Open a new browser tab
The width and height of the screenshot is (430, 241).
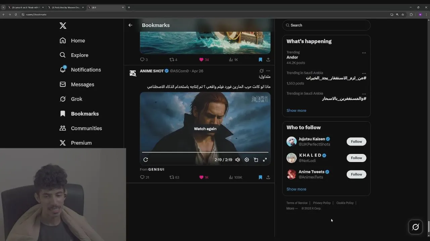point(129,7)
